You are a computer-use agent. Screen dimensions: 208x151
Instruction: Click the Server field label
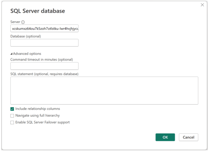point(15,22)
